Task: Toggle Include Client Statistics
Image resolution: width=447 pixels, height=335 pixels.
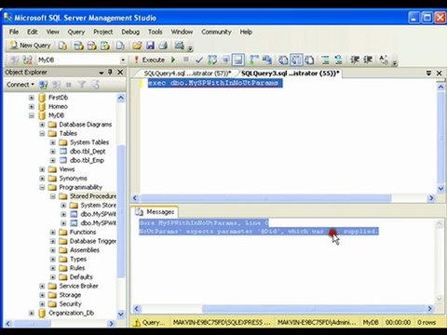Action: click(267, 60)
